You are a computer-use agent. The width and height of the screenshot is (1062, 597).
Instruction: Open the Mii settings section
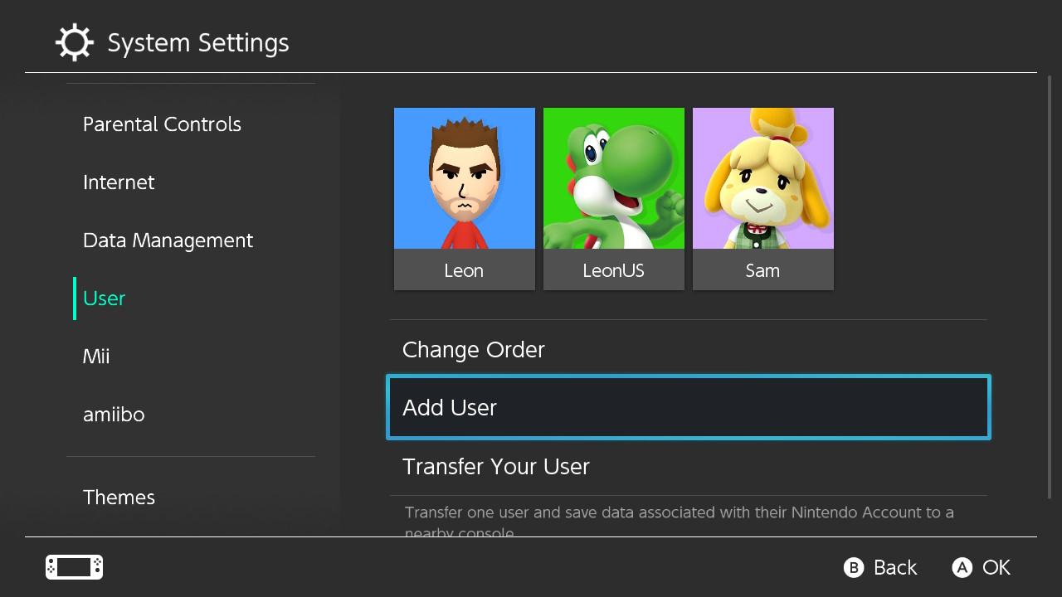tap(96, 357)
